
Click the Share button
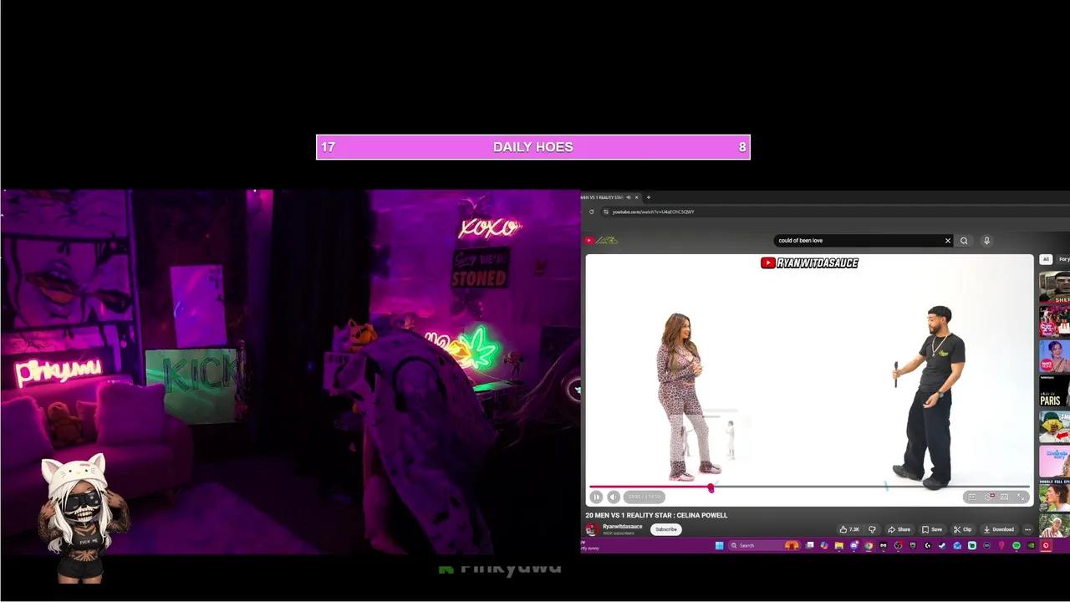tap(899, 529)
